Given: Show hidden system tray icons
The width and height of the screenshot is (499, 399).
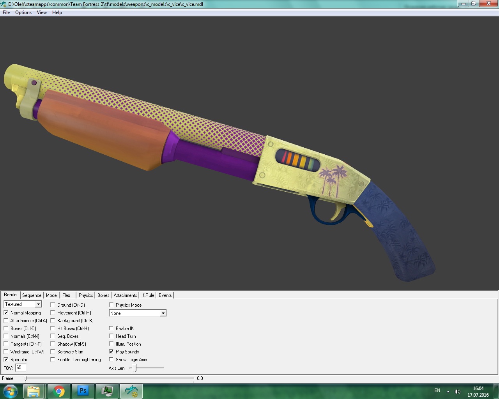Looking at the screenshot, I should point(448,392).
